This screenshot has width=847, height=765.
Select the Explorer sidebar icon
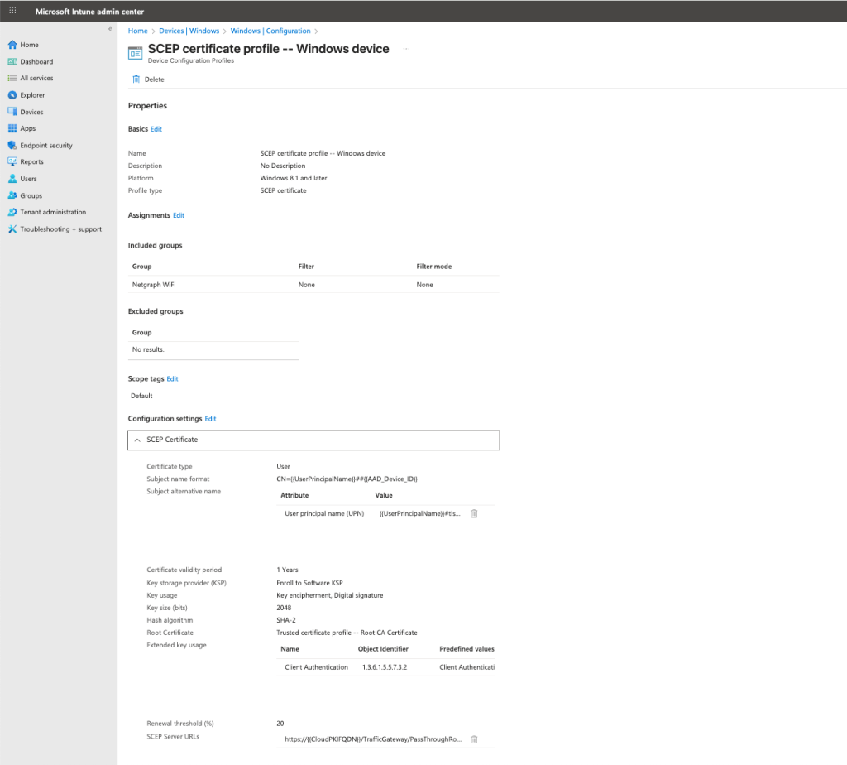(12, 95)
